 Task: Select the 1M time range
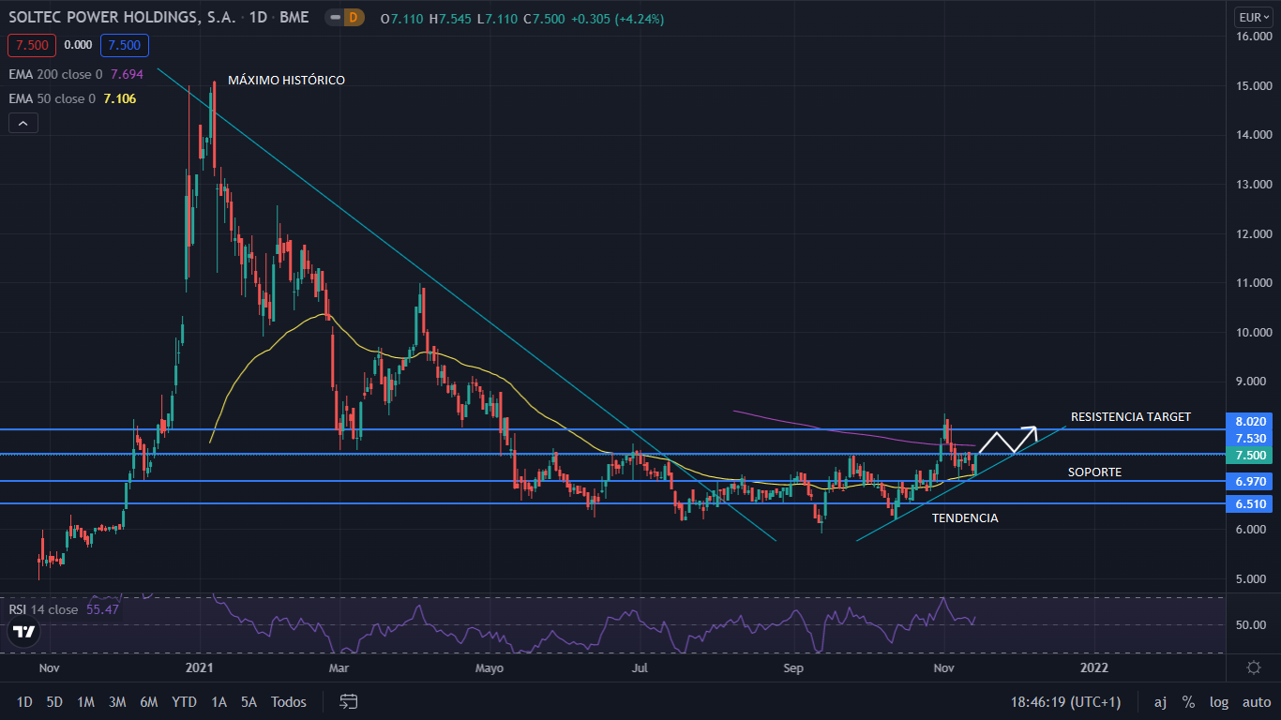[x=85, y=701]
